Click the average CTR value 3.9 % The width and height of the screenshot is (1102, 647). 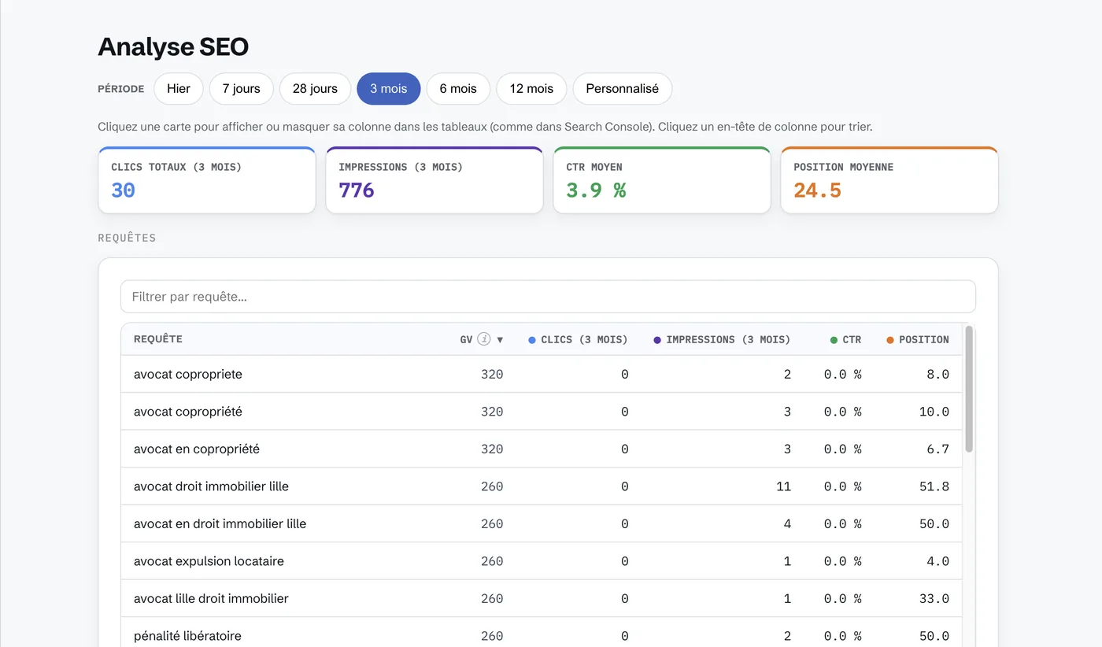click(596, 190)
